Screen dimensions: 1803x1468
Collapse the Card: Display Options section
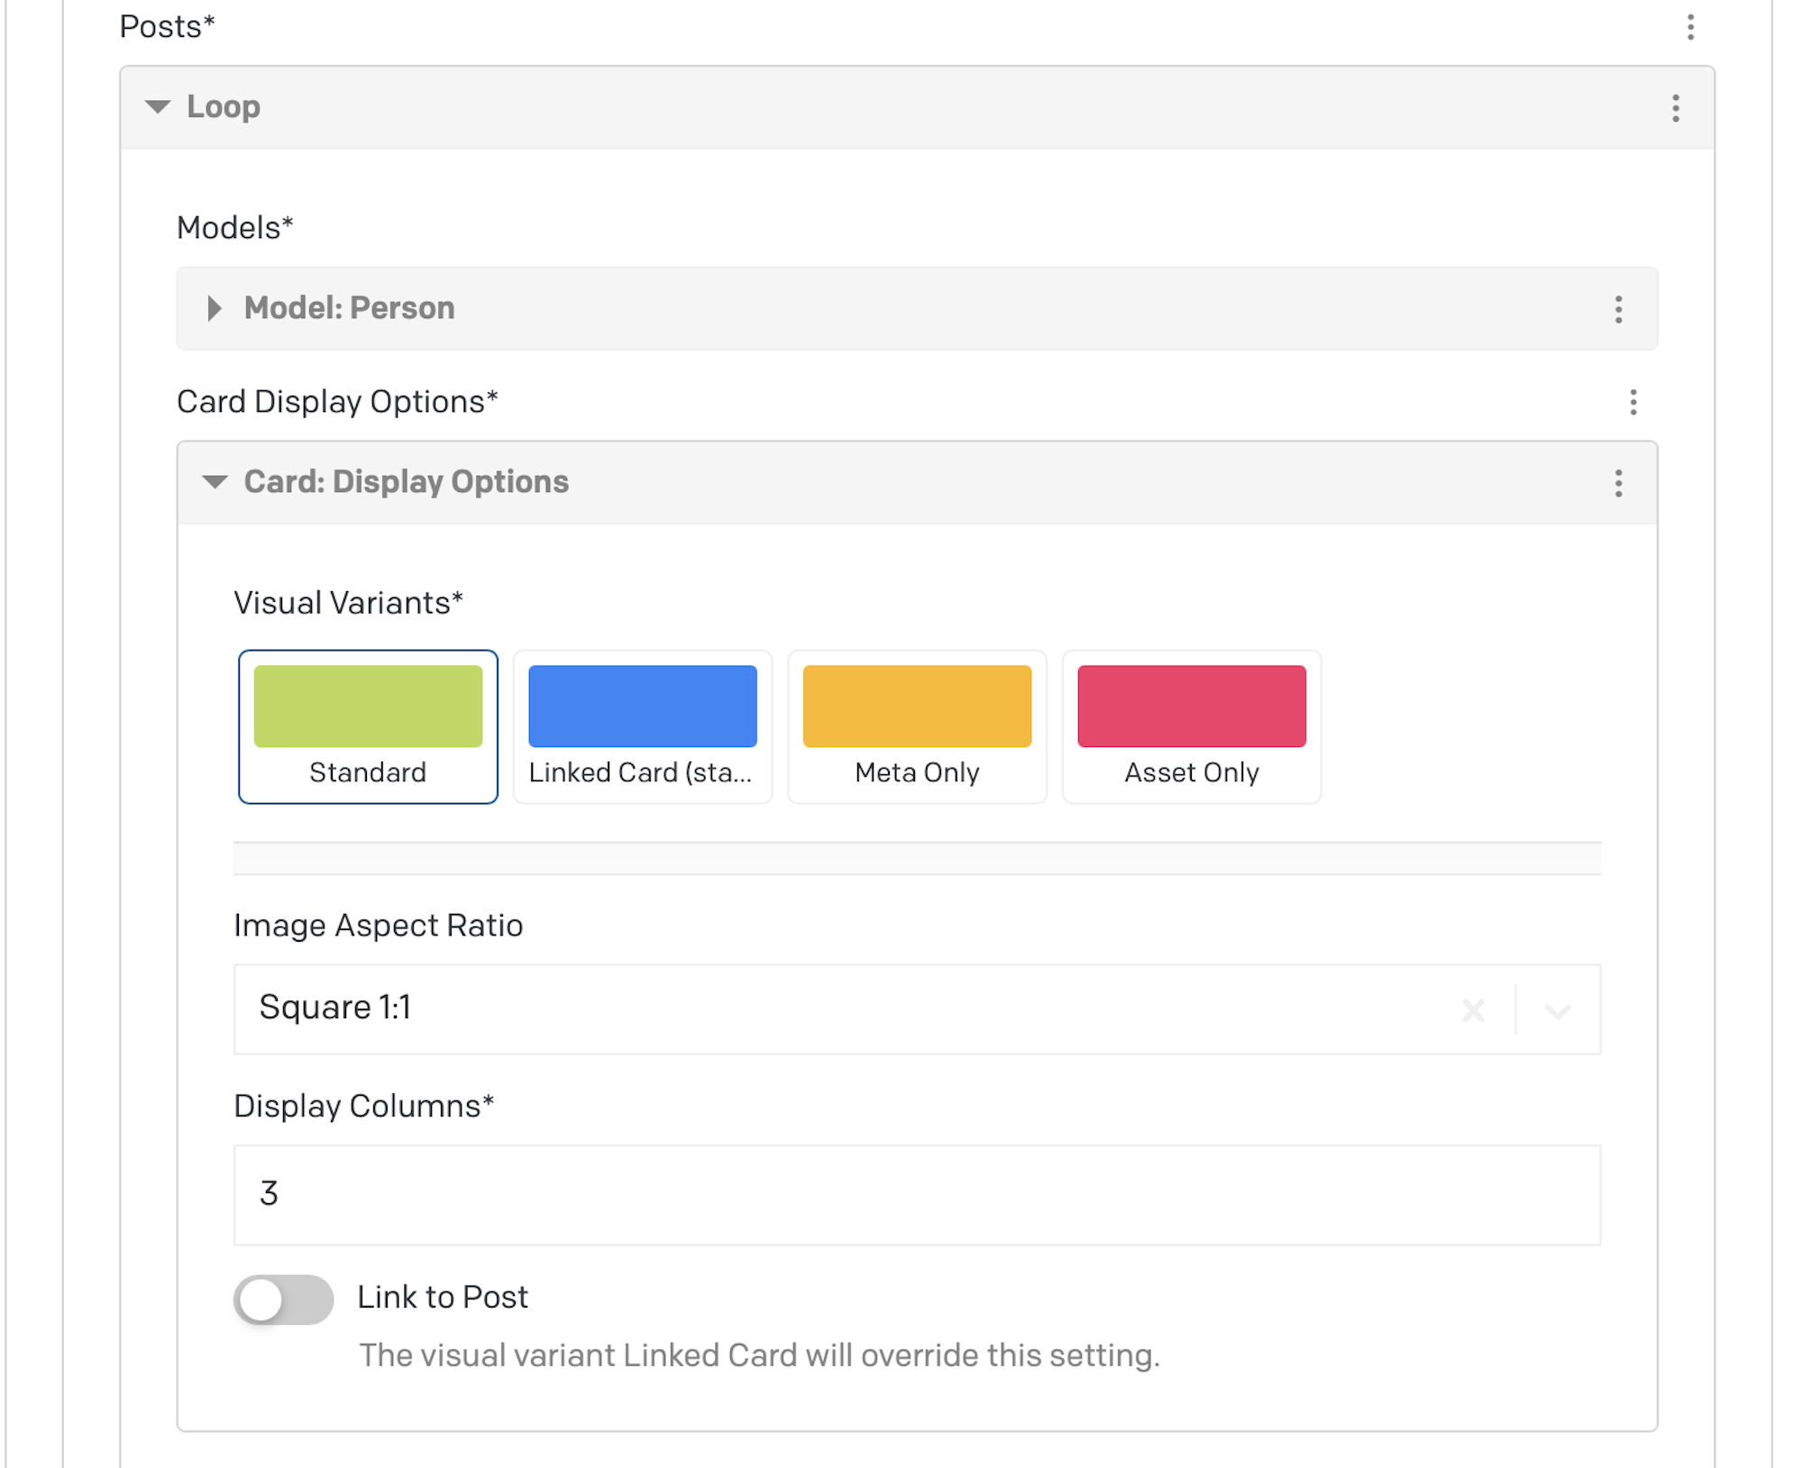point(215,482)
